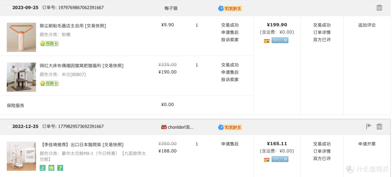Click 手机订单 badge under ¥199.90
The width and height of the screenshot is (392, 177).
coord(280,41)
